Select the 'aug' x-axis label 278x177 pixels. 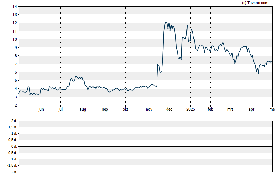[x=83, y=109]
